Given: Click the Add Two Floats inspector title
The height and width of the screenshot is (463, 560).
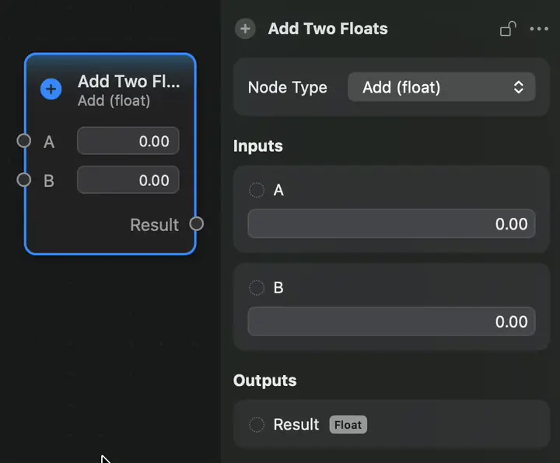Looking at the screenshot, I should [328, 29].
